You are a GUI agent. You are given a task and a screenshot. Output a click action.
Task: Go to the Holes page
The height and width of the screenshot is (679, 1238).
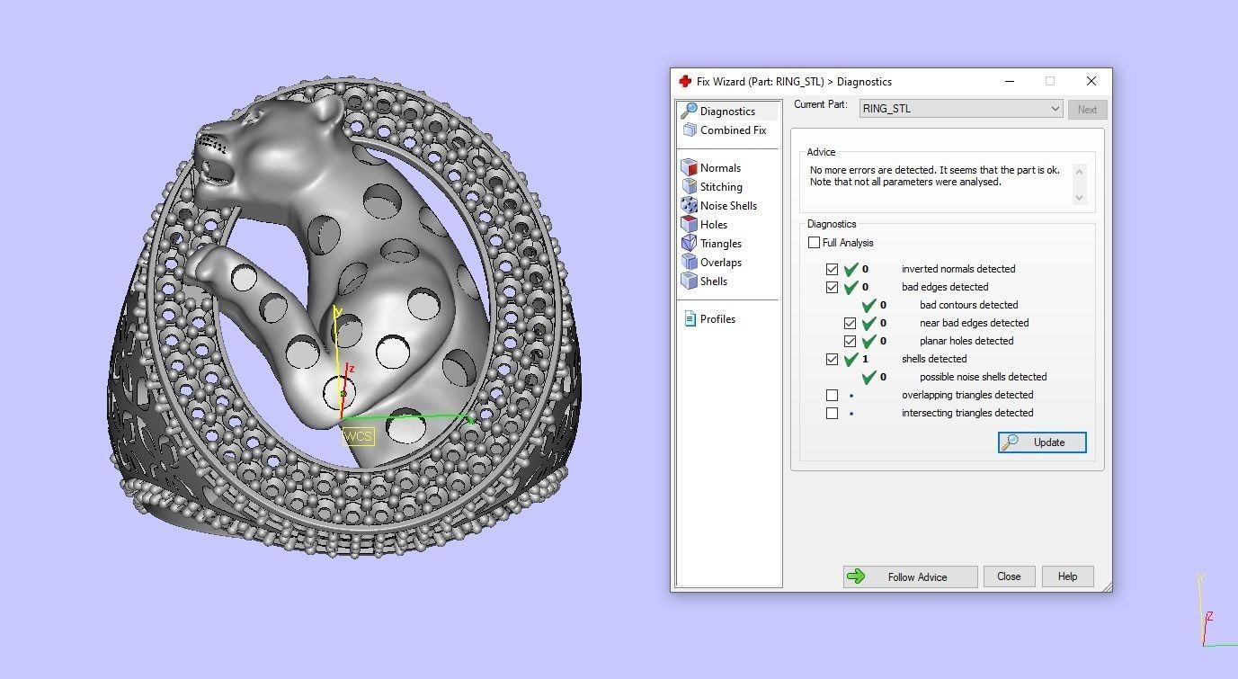714,225
